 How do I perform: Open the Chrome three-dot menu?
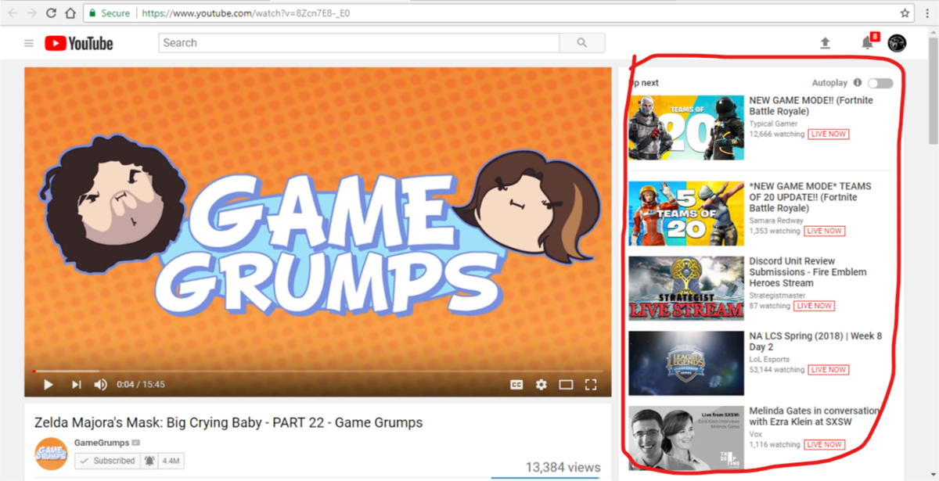927,13
